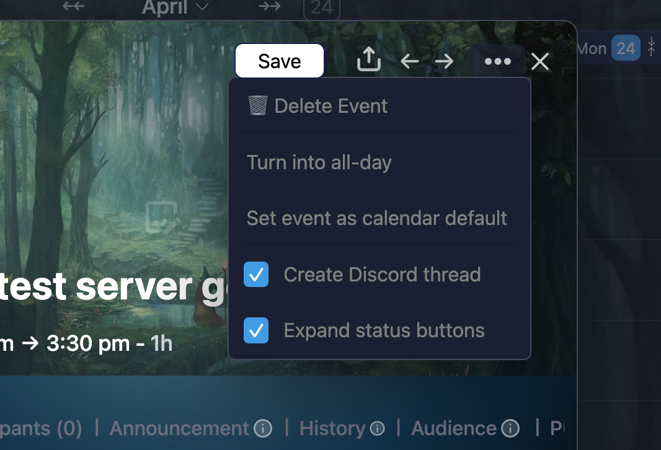The width and height of the screenshot is (661, 450).
Task: Open the participants (0) tab
Action: pos(41,428)
